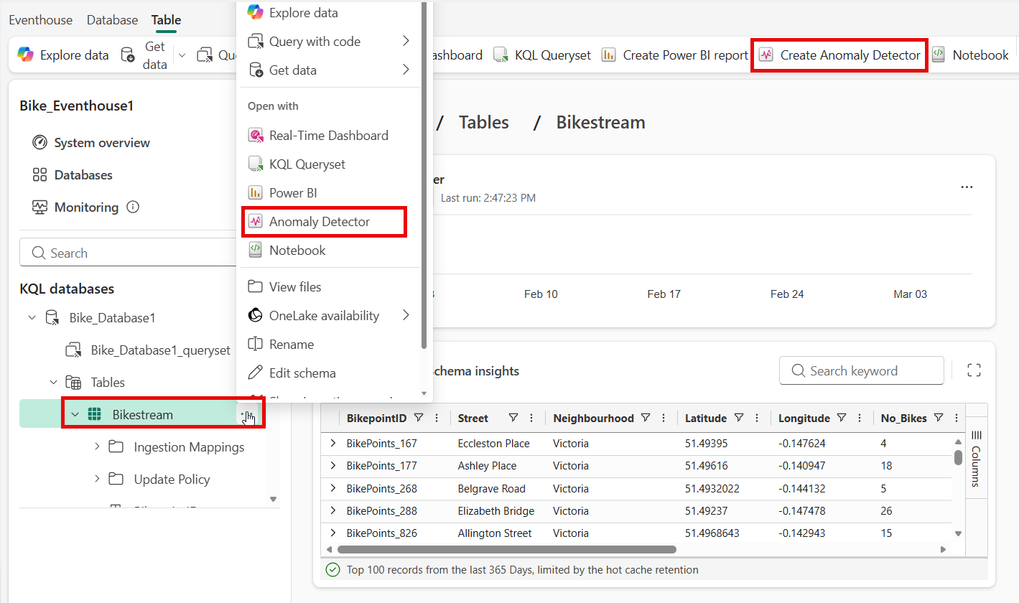Screen dimensions: 1019x603
Task: Click the Elizabeth Bridge cell
Action: [x=496, y=511]
